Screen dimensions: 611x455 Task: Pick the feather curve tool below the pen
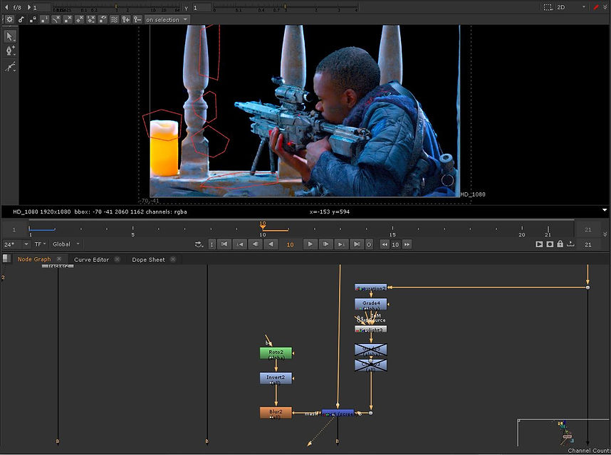coord(10,67)
